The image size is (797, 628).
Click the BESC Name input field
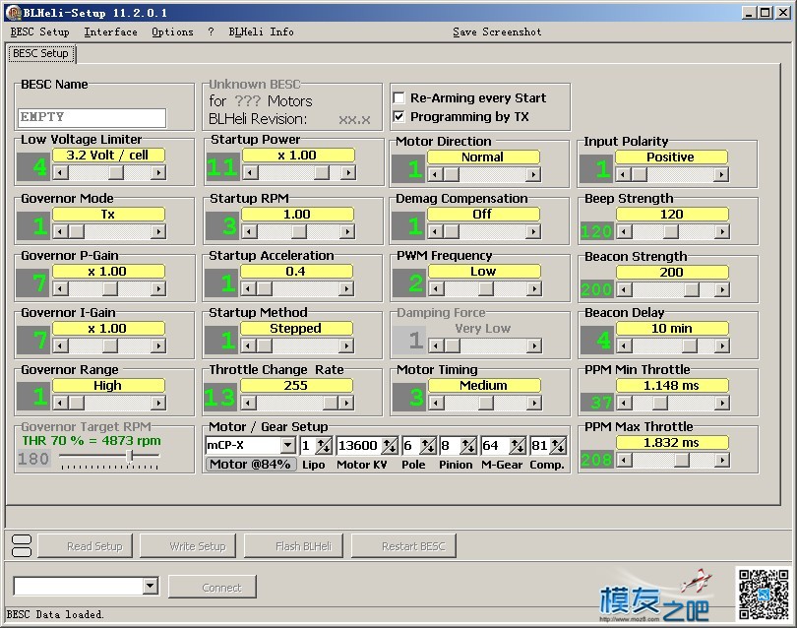point(92,117)
